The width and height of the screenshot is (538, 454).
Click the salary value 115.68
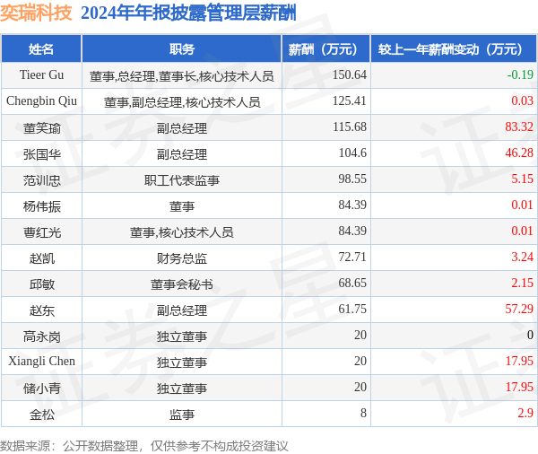coord(350,127)
